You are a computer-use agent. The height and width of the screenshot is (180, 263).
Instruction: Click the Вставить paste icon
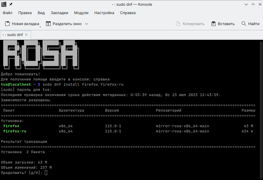(213, 24)
